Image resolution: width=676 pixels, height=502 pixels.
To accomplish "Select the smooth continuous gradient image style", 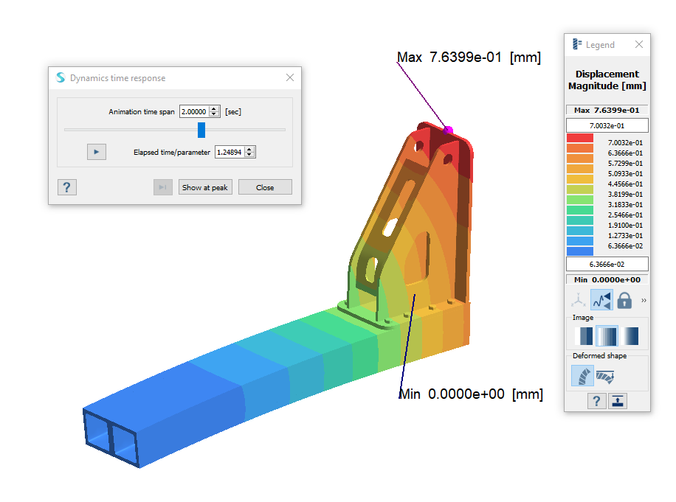I will pos(630,336).
